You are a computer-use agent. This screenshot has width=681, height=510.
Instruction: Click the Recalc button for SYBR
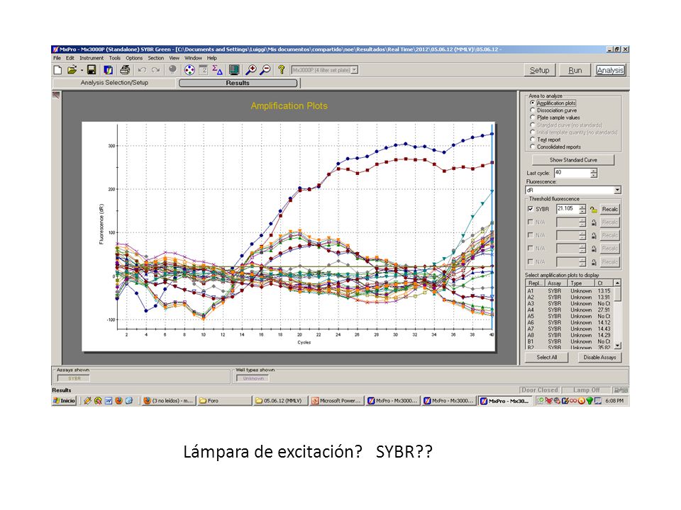[x=610, y=210]
